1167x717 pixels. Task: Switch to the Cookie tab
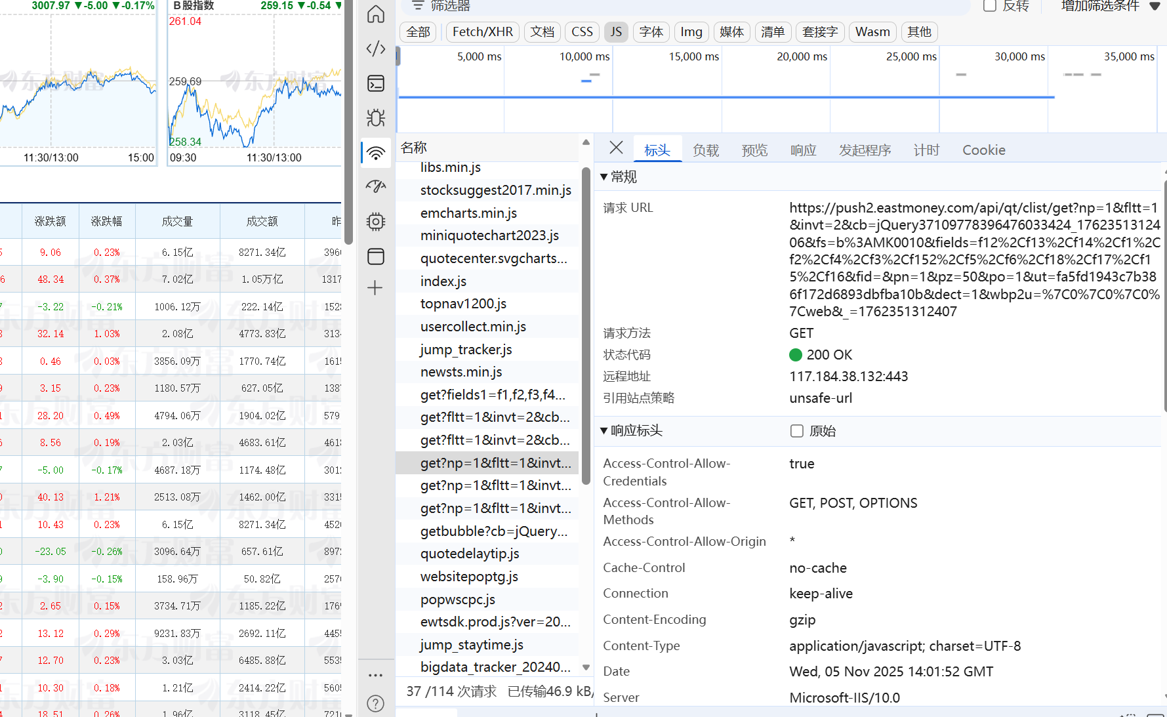(x=984, y=150)
